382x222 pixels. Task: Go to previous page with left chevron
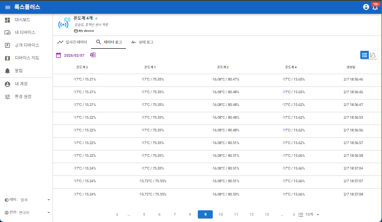tap(117, 214)
